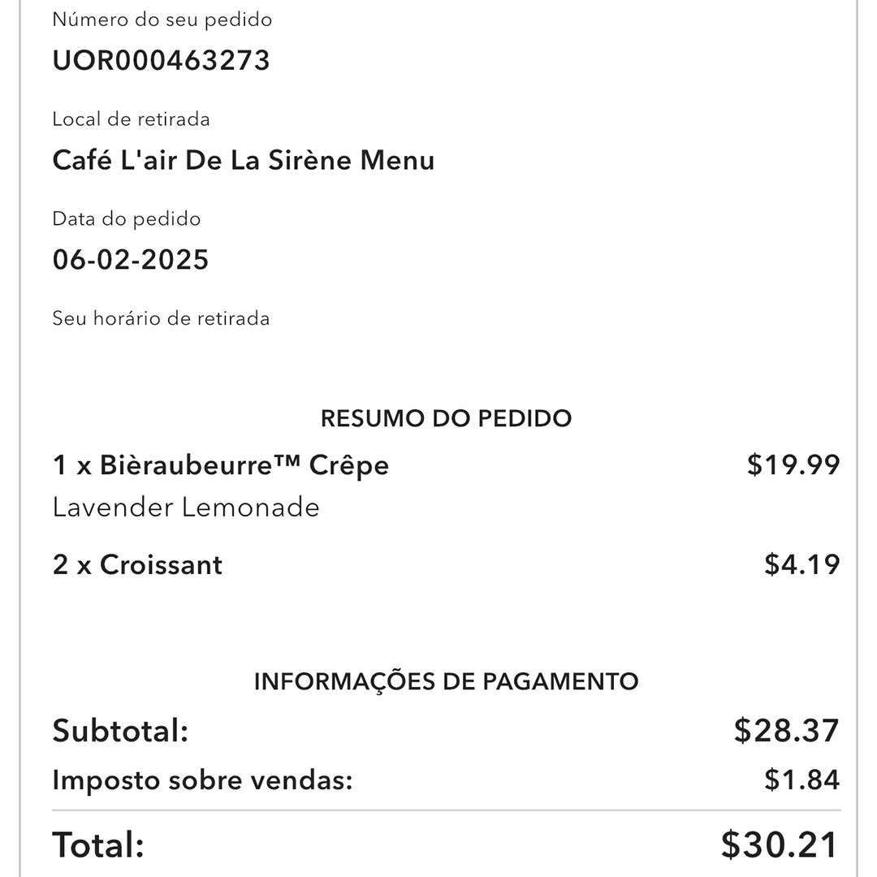Screen dimensions: 877x877
Task: Click the $4.19 Croissant price
Action: click(x=802, y=564)
